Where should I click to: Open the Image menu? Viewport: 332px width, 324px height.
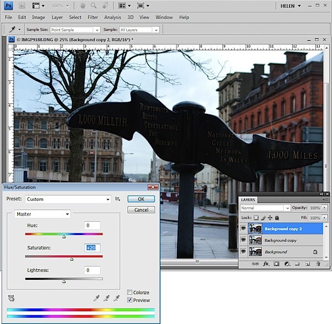click(x=38, y=17)
